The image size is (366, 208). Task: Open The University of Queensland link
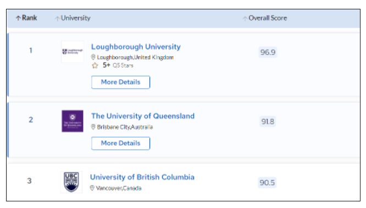coord(143,116)
